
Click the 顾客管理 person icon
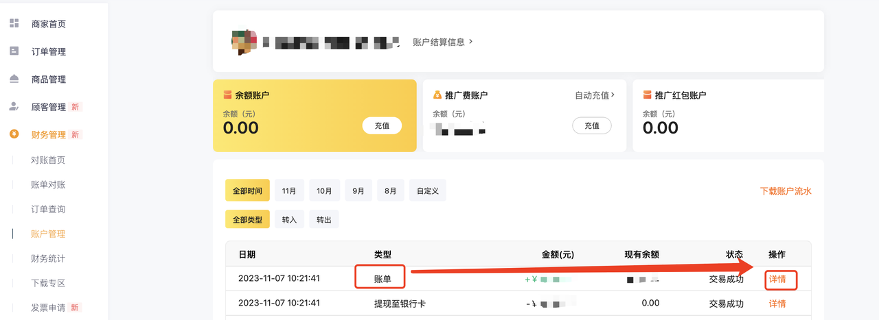point(14,107)
